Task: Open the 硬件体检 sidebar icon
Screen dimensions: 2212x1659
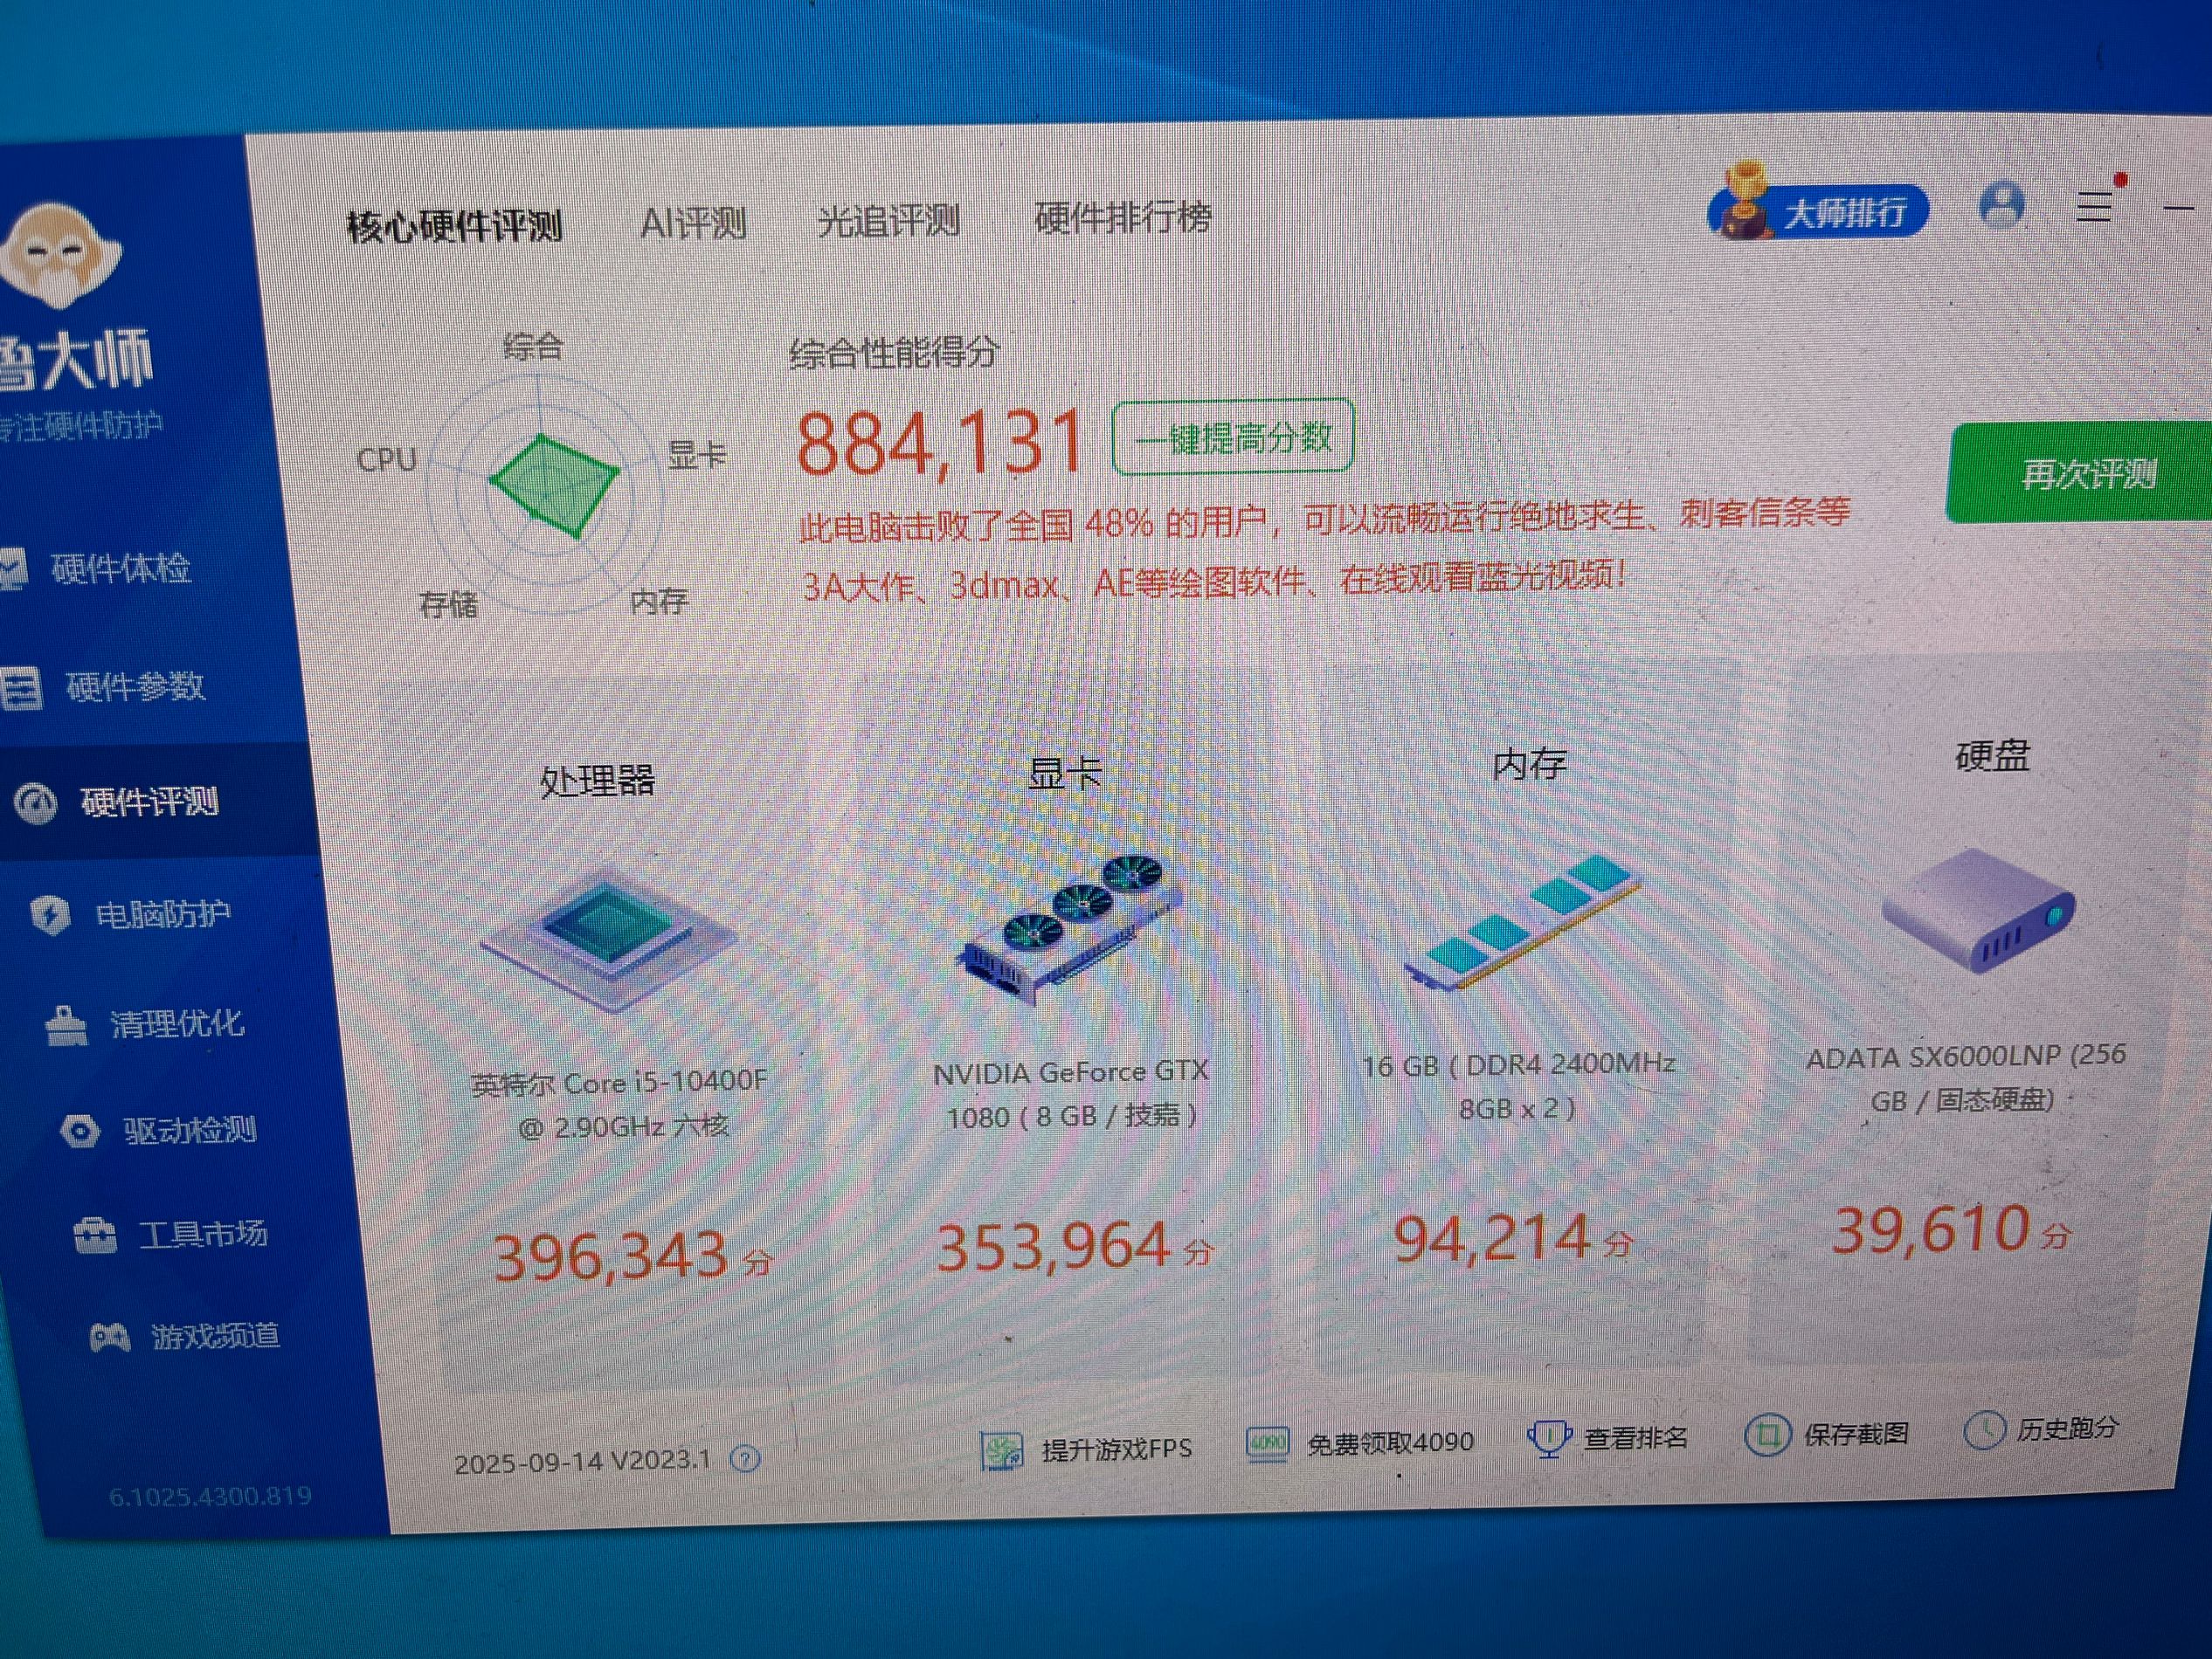Action: coord(13,568)
